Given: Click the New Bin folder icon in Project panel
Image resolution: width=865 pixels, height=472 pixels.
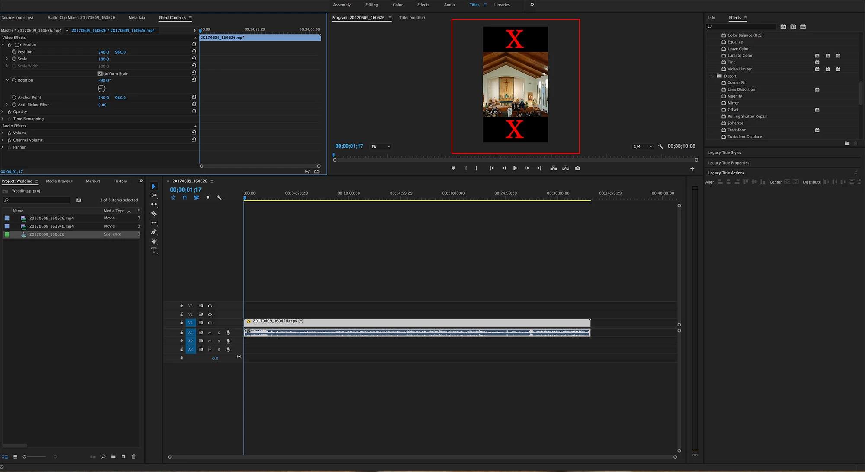Looking at the screenshot, I should (x=113, y=456).
